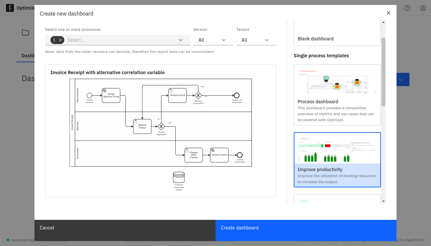This screenshot has width=431, height=246.
Task: Open the Optimize help menu
Action: [407, 8]
